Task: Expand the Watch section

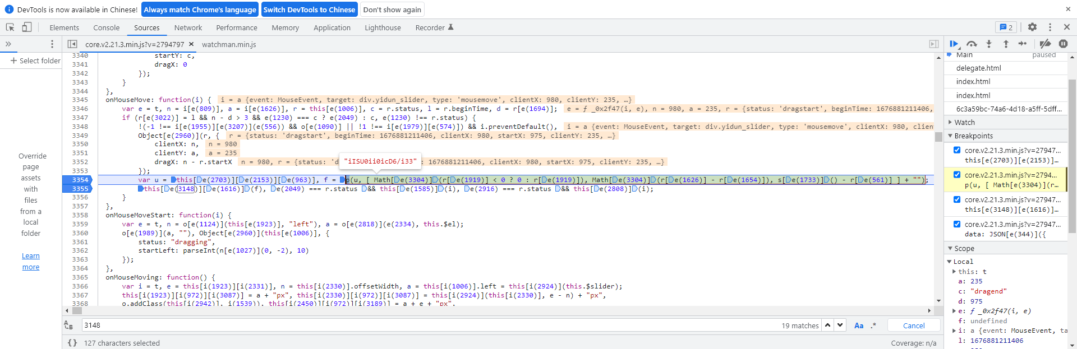Action: 964,122
